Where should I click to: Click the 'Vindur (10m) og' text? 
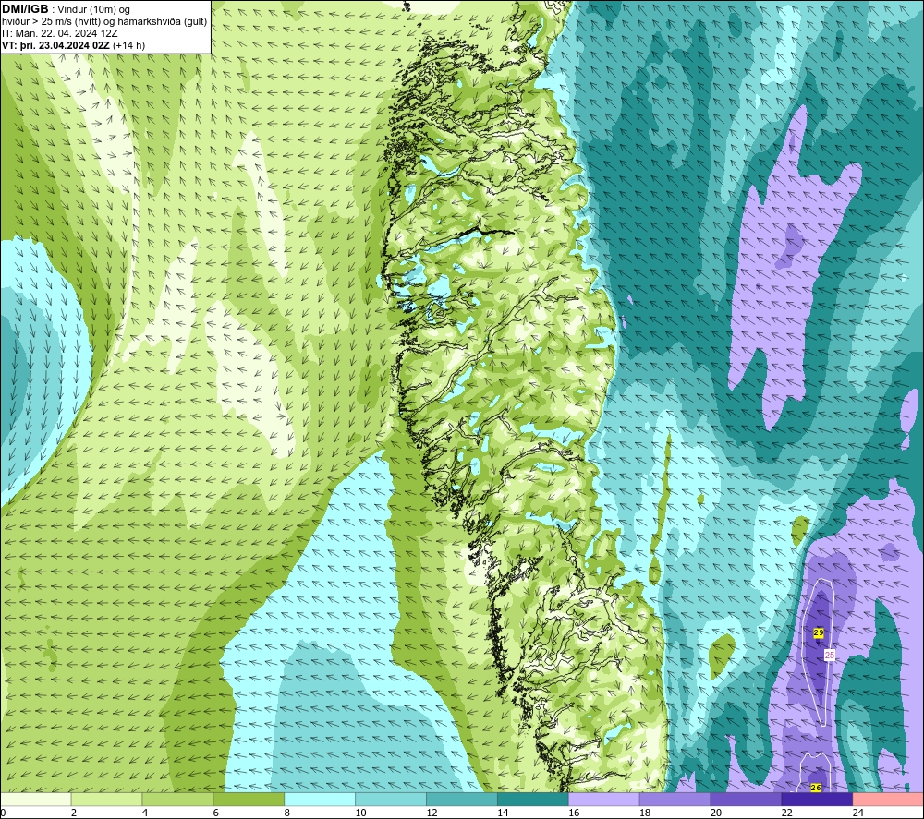pyautogui.click(x=93, y=10)
